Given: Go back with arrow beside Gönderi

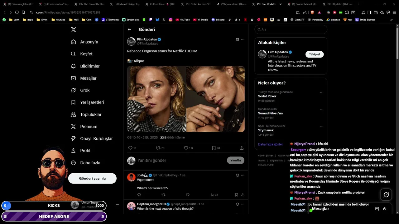Looking at the screenshot, I should coord(129,30).
